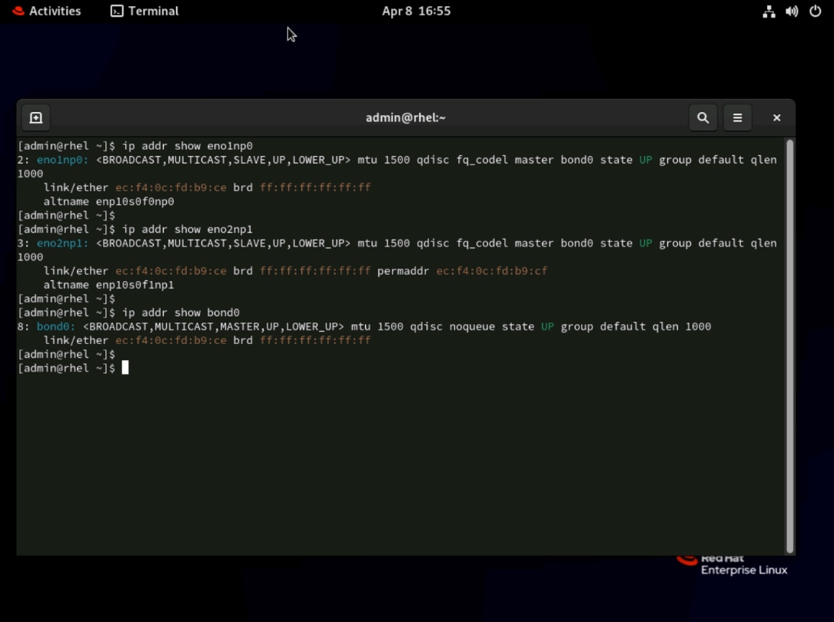Click the volume speaker icon

click(x=792, y=12)
